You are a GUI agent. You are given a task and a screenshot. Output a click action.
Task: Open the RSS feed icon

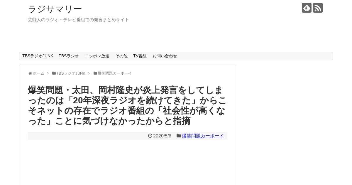[318, 8]
